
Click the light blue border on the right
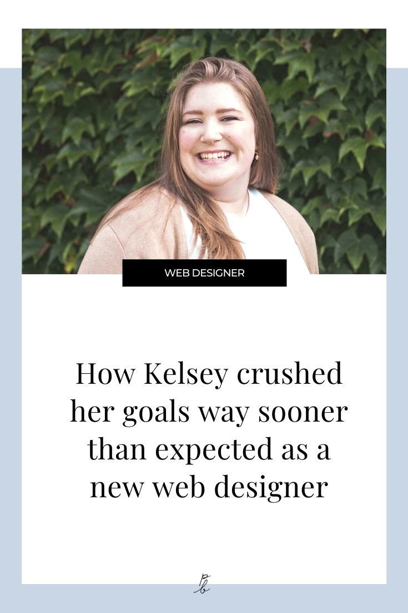point(397,334)
